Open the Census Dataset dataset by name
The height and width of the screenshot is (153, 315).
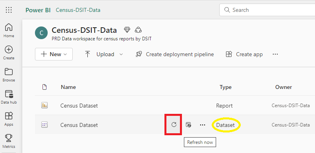[79, 125]
